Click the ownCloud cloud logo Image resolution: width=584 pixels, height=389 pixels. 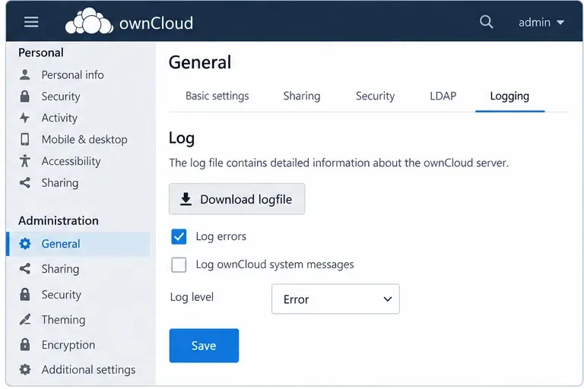(x=89, y=21)
